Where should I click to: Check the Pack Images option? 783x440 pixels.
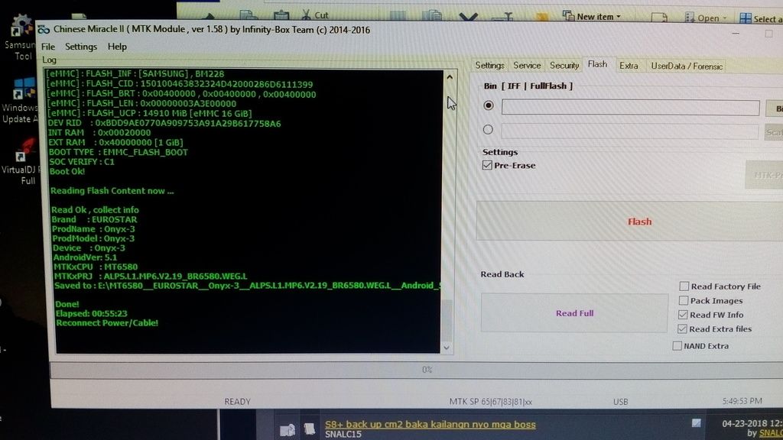tap(684, 301)
